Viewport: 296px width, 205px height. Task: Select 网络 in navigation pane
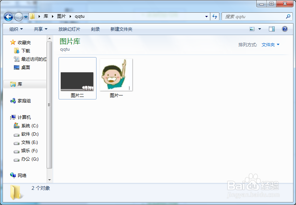(22, 176)
